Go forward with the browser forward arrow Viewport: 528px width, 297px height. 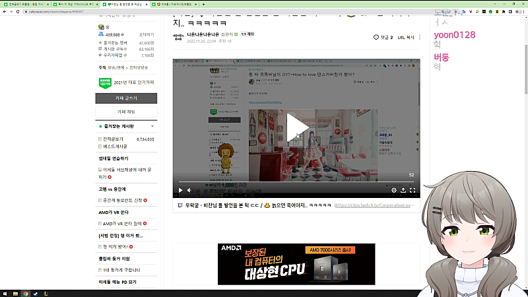(11, 11)
